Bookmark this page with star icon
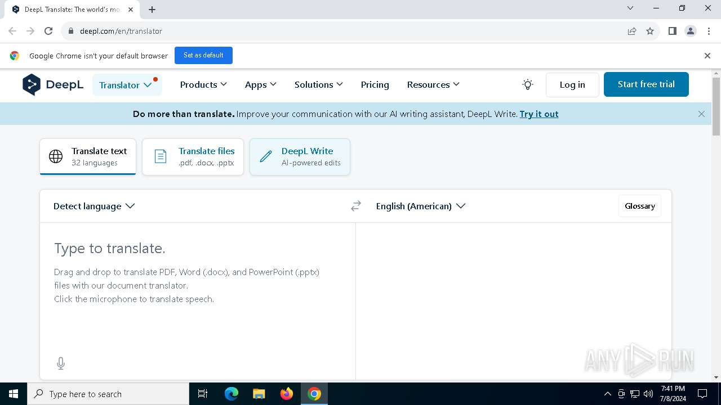Viewport: 721px width, 405px height. (x=650, y=31)
